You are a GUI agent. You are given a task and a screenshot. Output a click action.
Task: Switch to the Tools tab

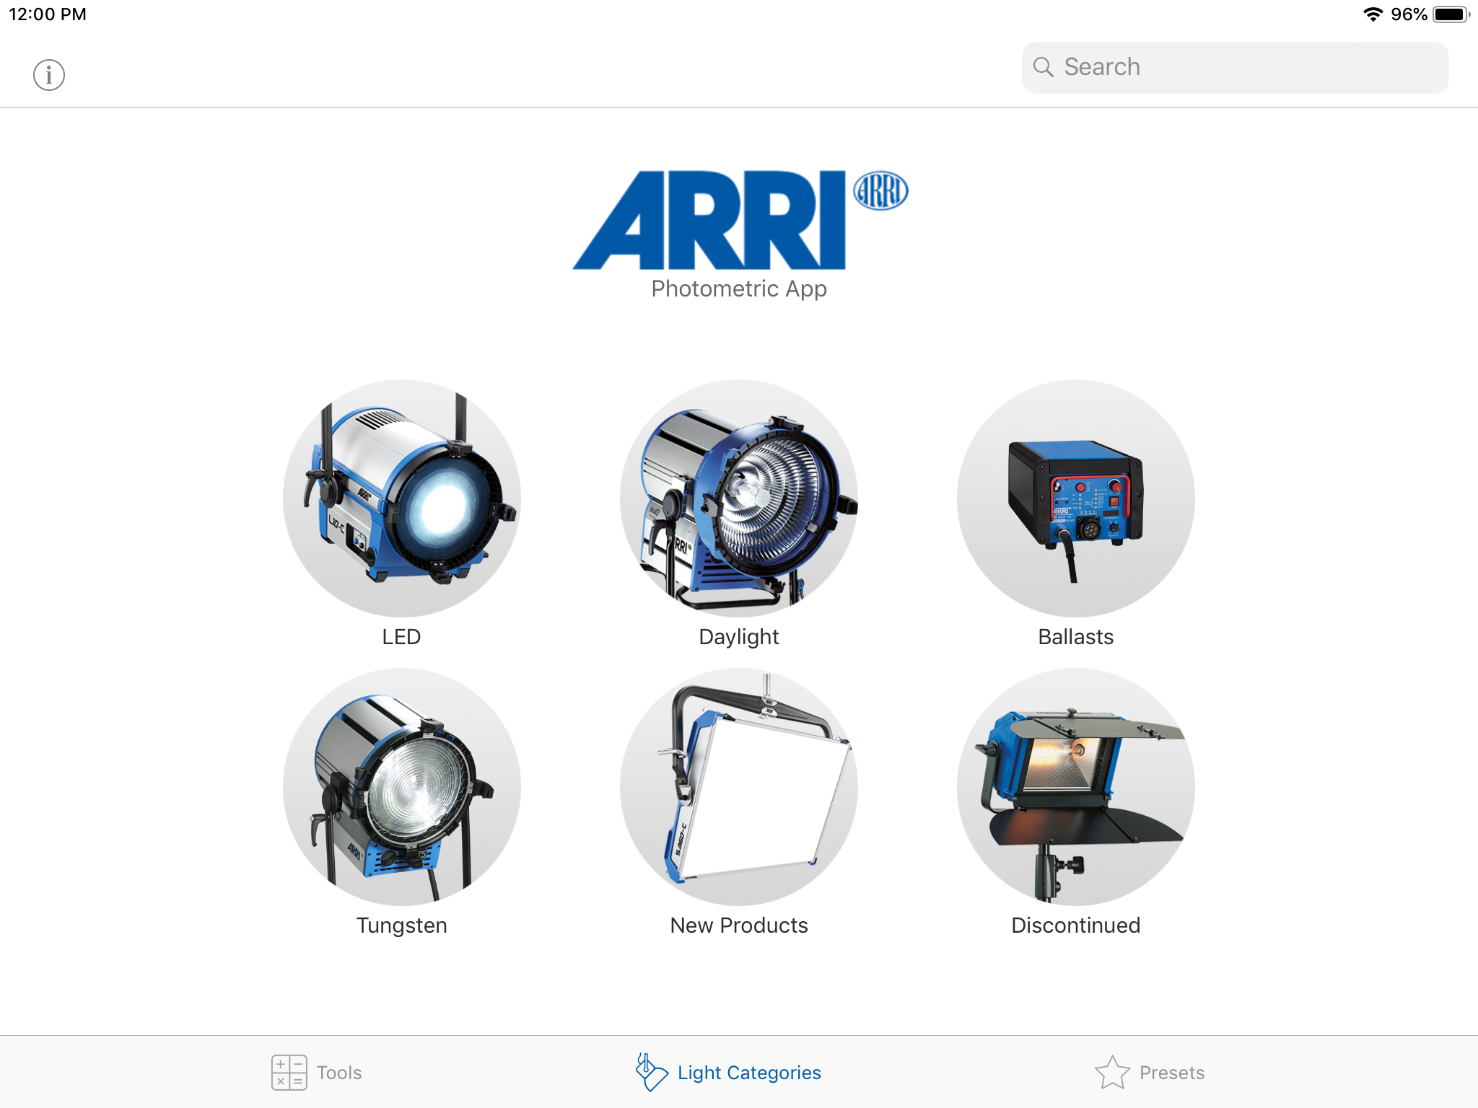tap(338, 1073)
